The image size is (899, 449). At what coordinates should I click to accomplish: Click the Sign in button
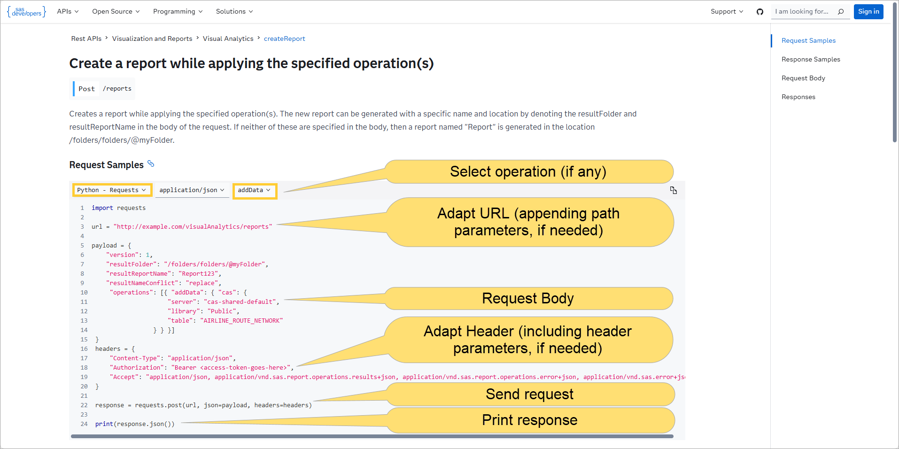[868, 11]
